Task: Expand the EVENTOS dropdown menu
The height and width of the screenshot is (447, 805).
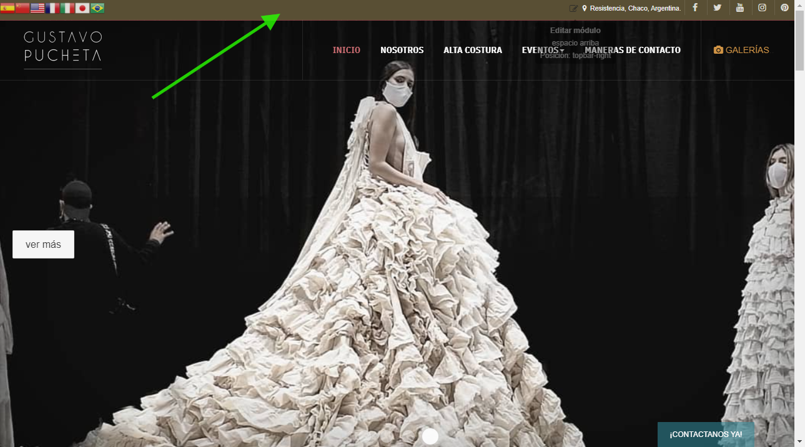Action: click(x=543, y=50)
